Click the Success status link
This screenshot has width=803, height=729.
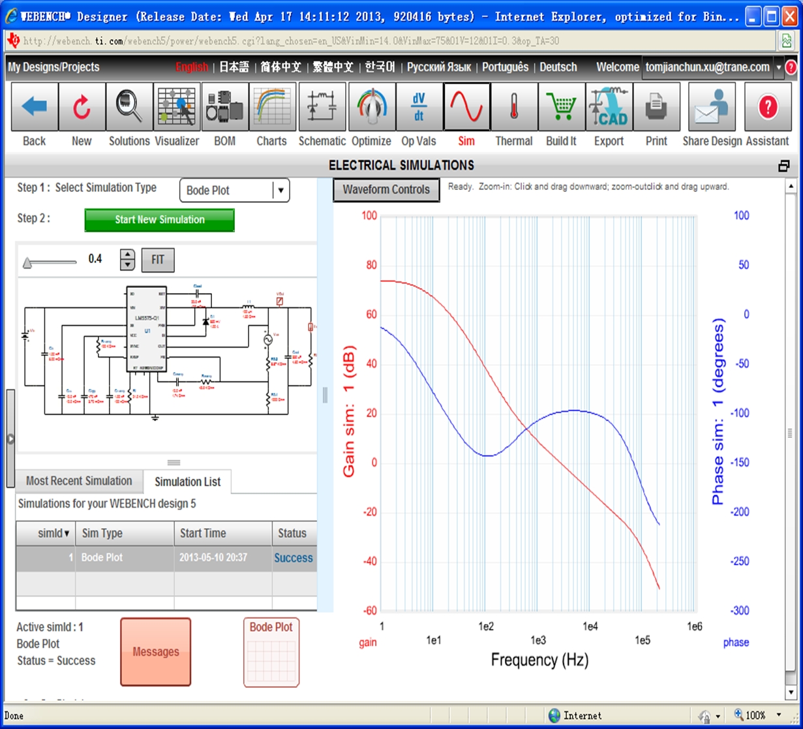pos(294,558)
